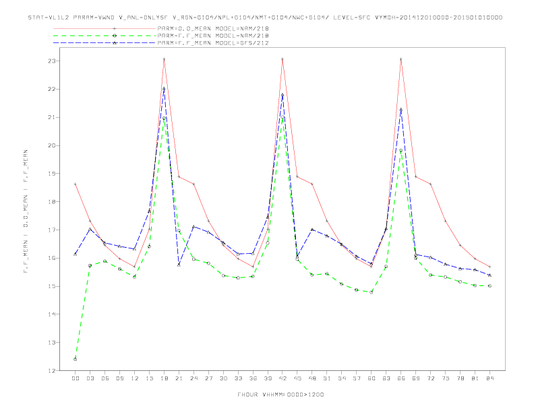Screen dimensions: 534x412
Task: Click x-axis tick label 24
Action: click(x=194, y=378)
